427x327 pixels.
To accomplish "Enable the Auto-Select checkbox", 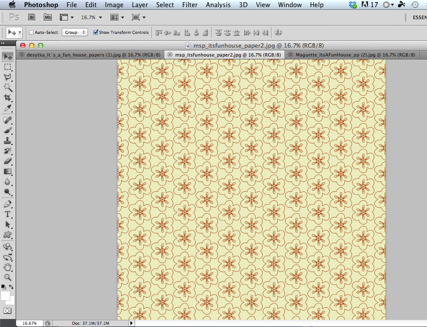I will coord(31,32).
